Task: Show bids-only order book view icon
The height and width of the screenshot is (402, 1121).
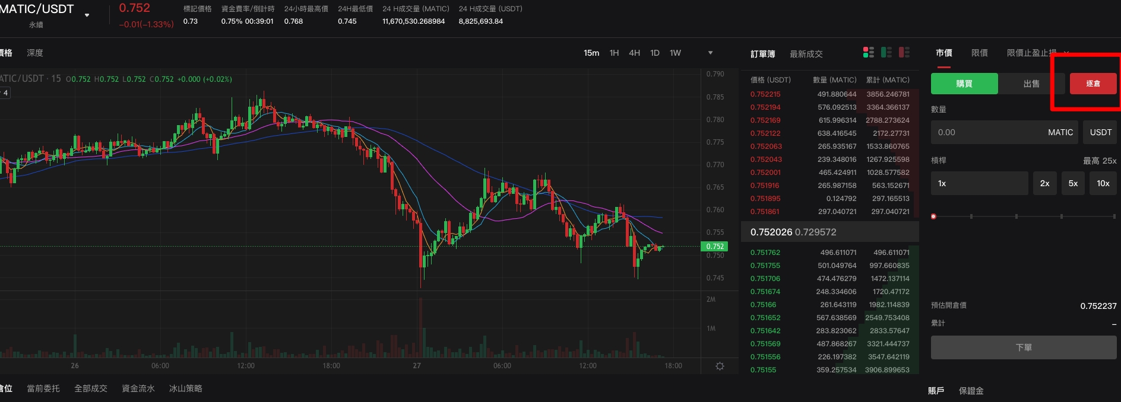Action: (x=886, y=53)
